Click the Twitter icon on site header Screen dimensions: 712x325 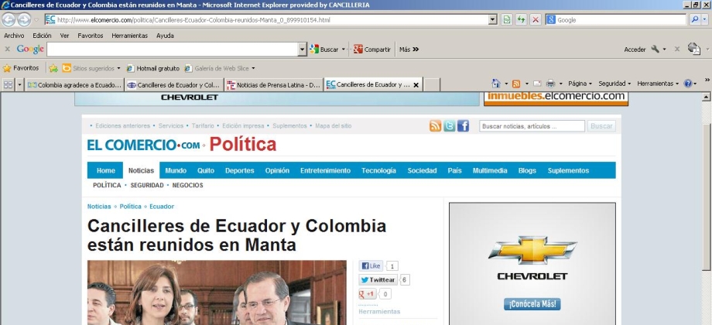click(x=449, y=126)
